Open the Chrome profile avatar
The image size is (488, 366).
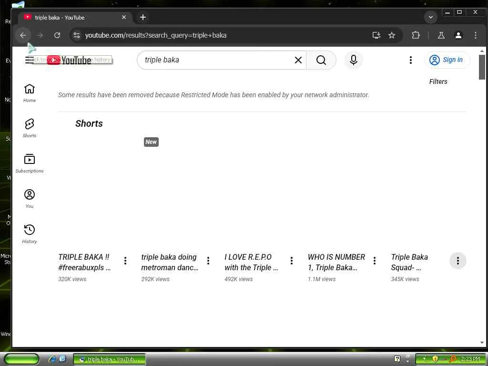click(x=458, y=35)
